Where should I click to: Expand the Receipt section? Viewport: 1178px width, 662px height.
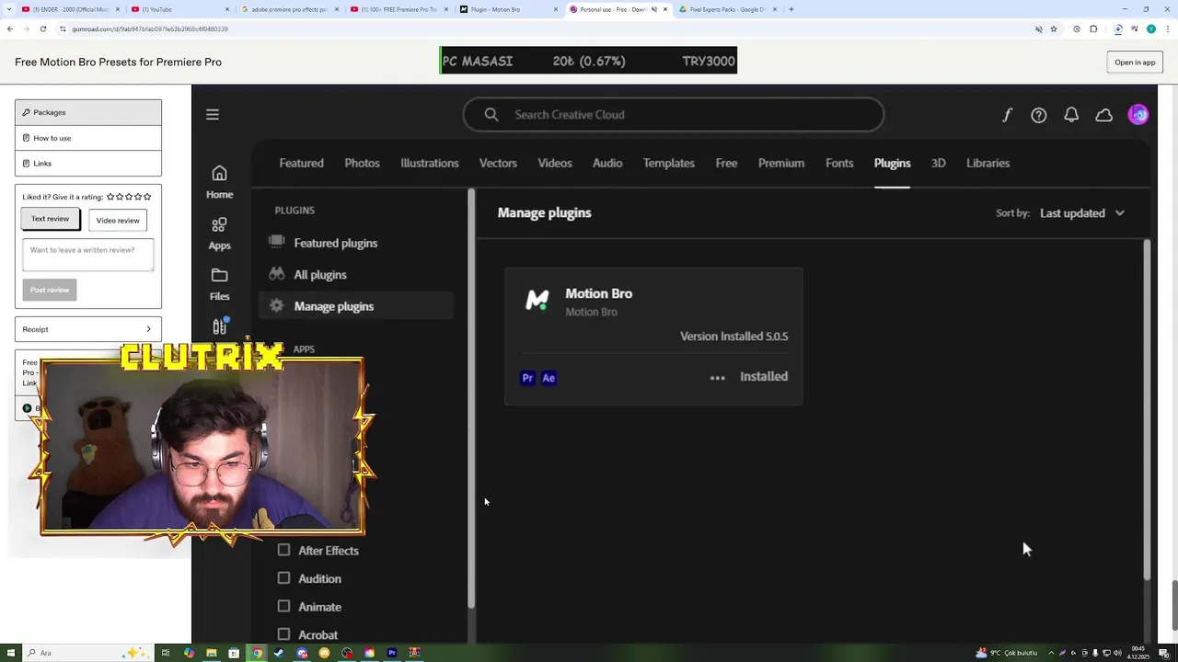pyautogui.click(x=88, y=329)
